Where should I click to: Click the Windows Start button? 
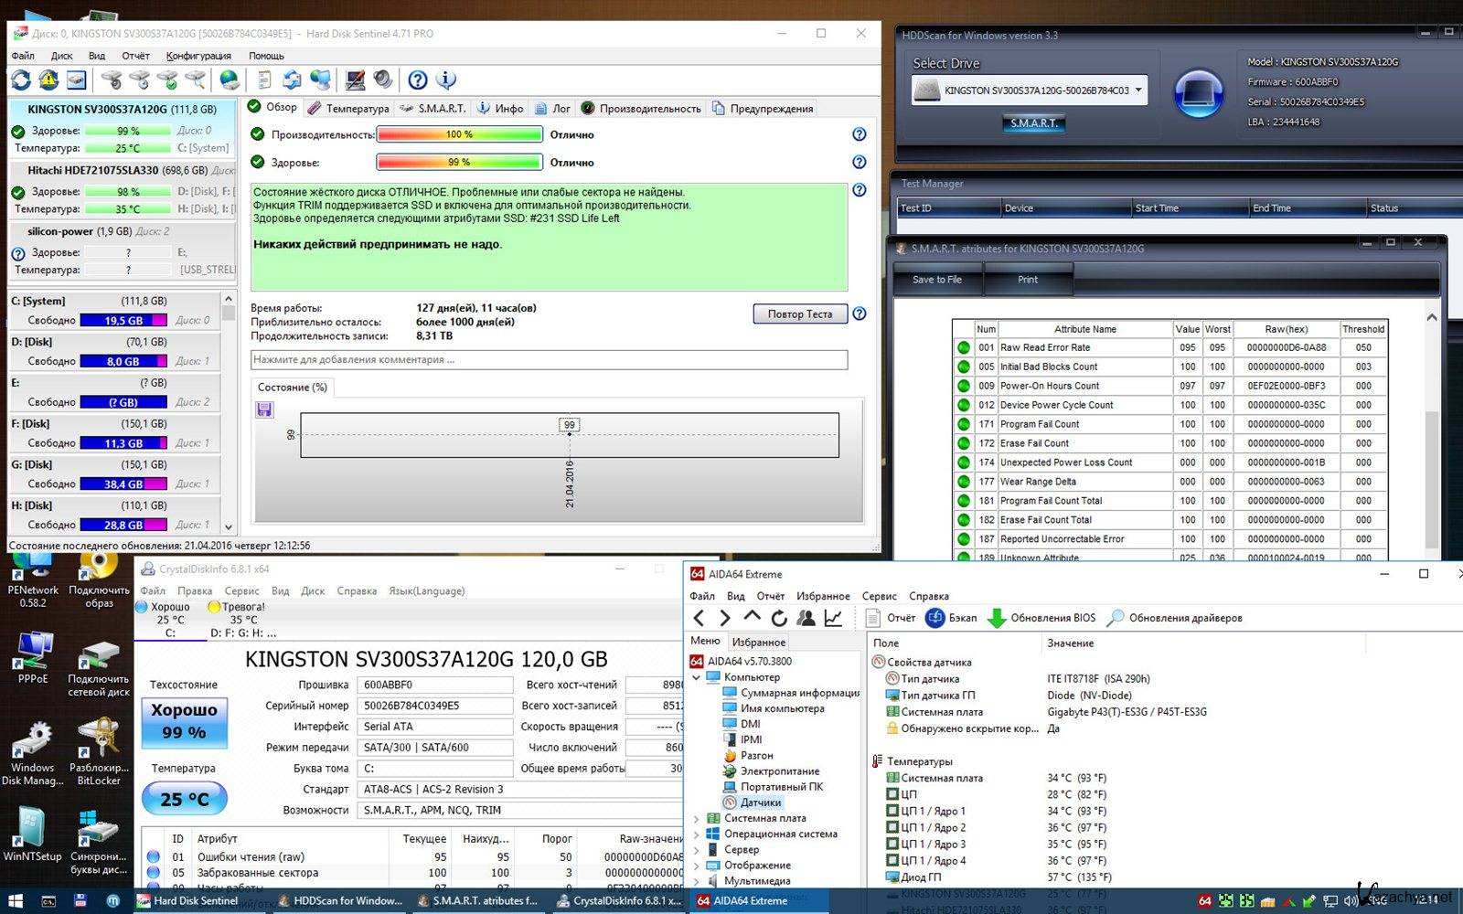(16, 901)
